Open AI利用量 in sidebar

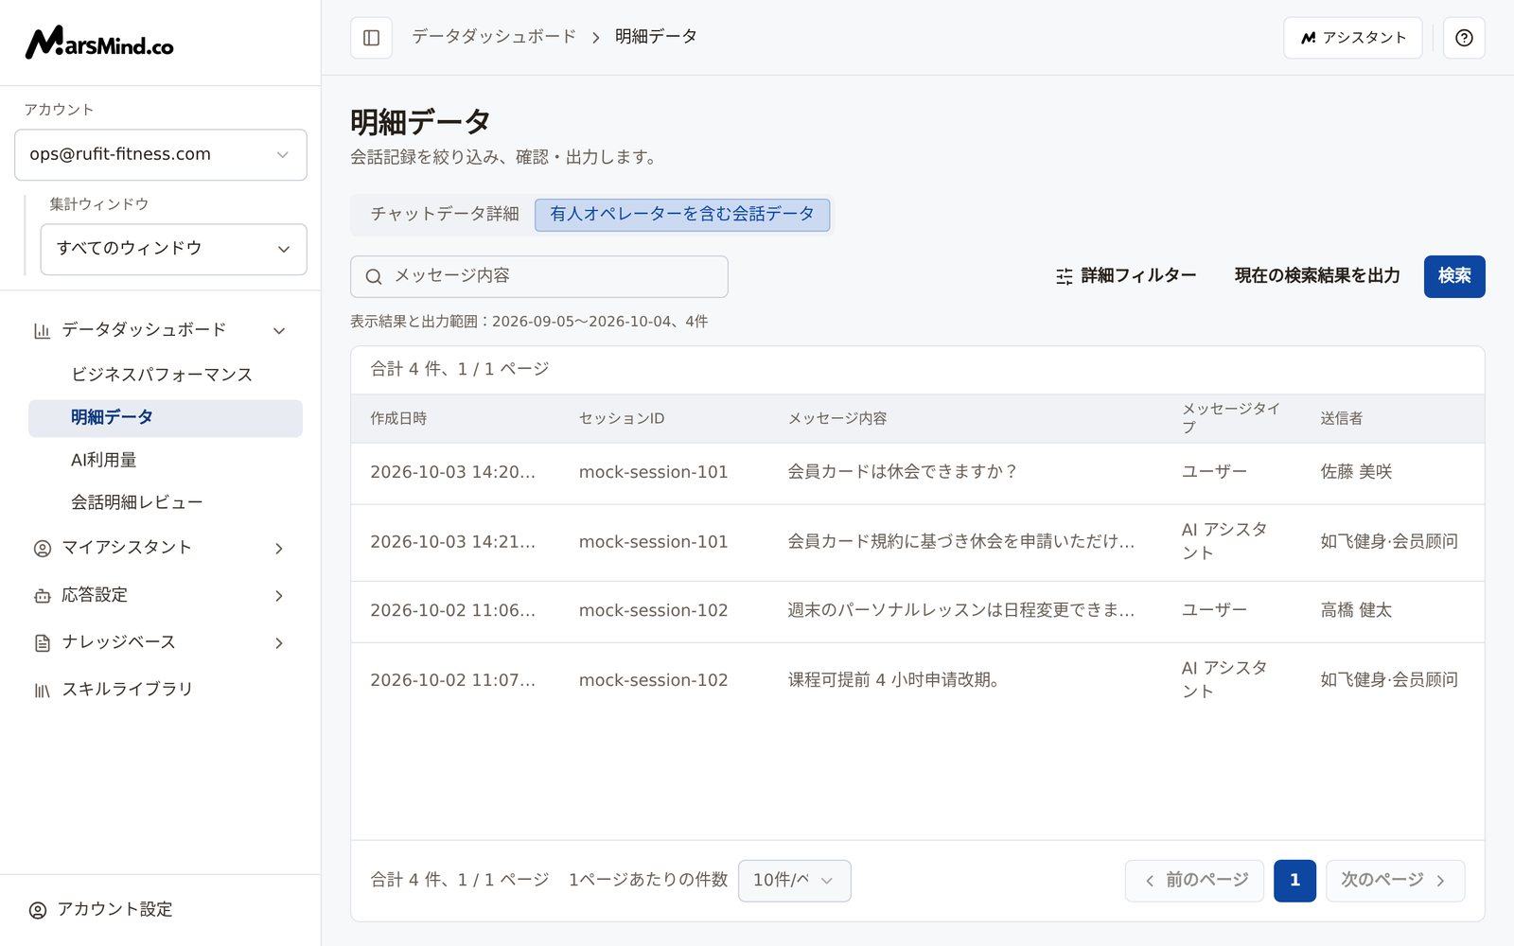tap(104, 460)
